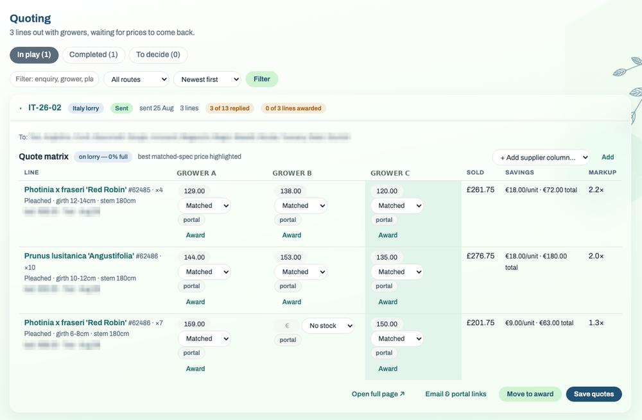This screenshot has height=420, width=642.
Task: Edit Grower C price 135.00
Action: pos(387,257)
